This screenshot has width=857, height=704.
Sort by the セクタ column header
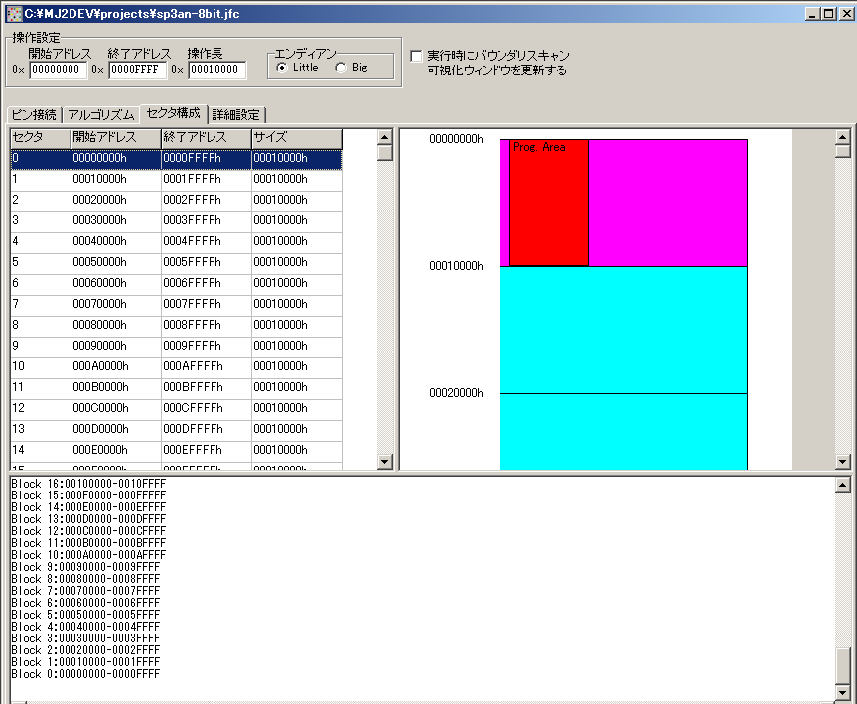(x=40, y=137)
